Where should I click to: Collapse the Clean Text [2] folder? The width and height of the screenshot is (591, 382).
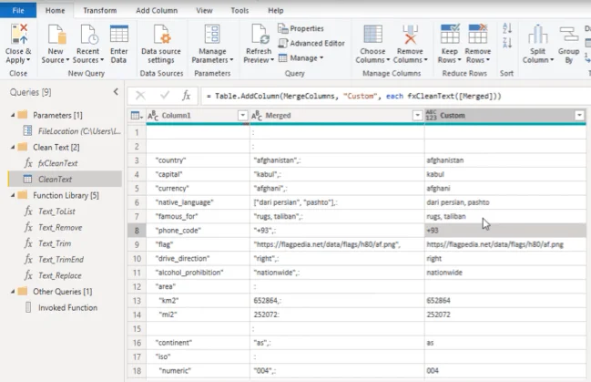(x=13, y=147)
